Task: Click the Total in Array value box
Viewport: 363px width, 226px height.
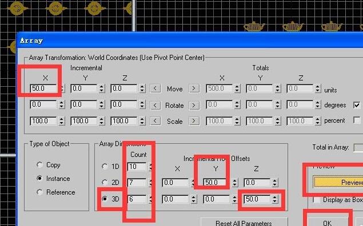Action: [x=358, y=148]
